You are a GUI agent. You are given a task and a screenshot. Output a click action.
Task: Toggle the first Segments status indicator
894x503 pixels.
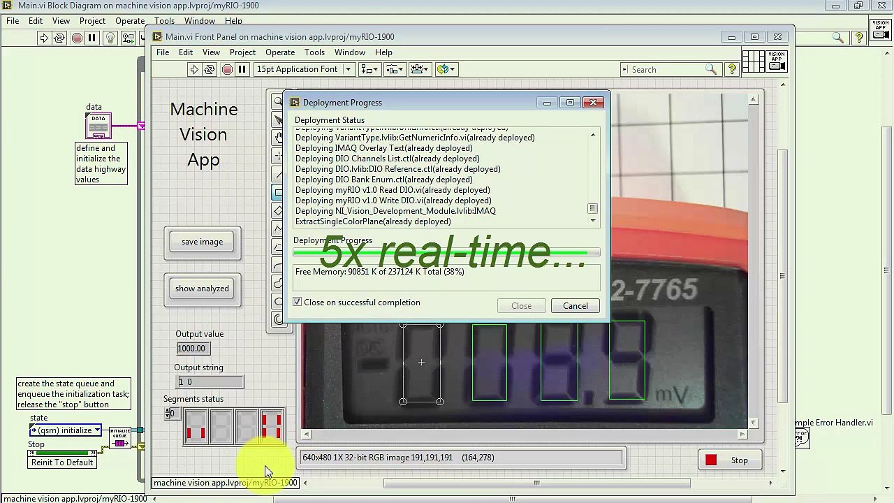(196, 426)
